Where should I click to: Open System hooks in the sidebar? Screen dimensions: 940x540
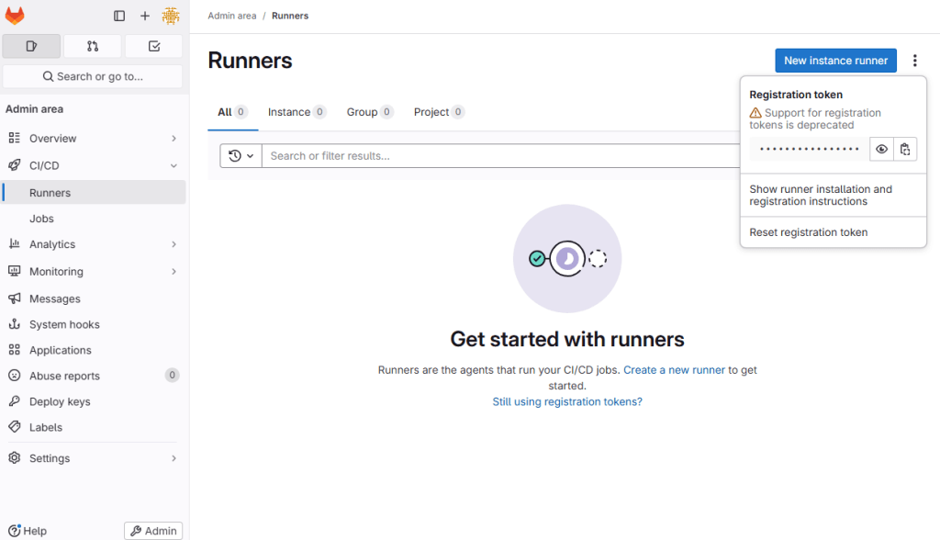coord(93,324)
